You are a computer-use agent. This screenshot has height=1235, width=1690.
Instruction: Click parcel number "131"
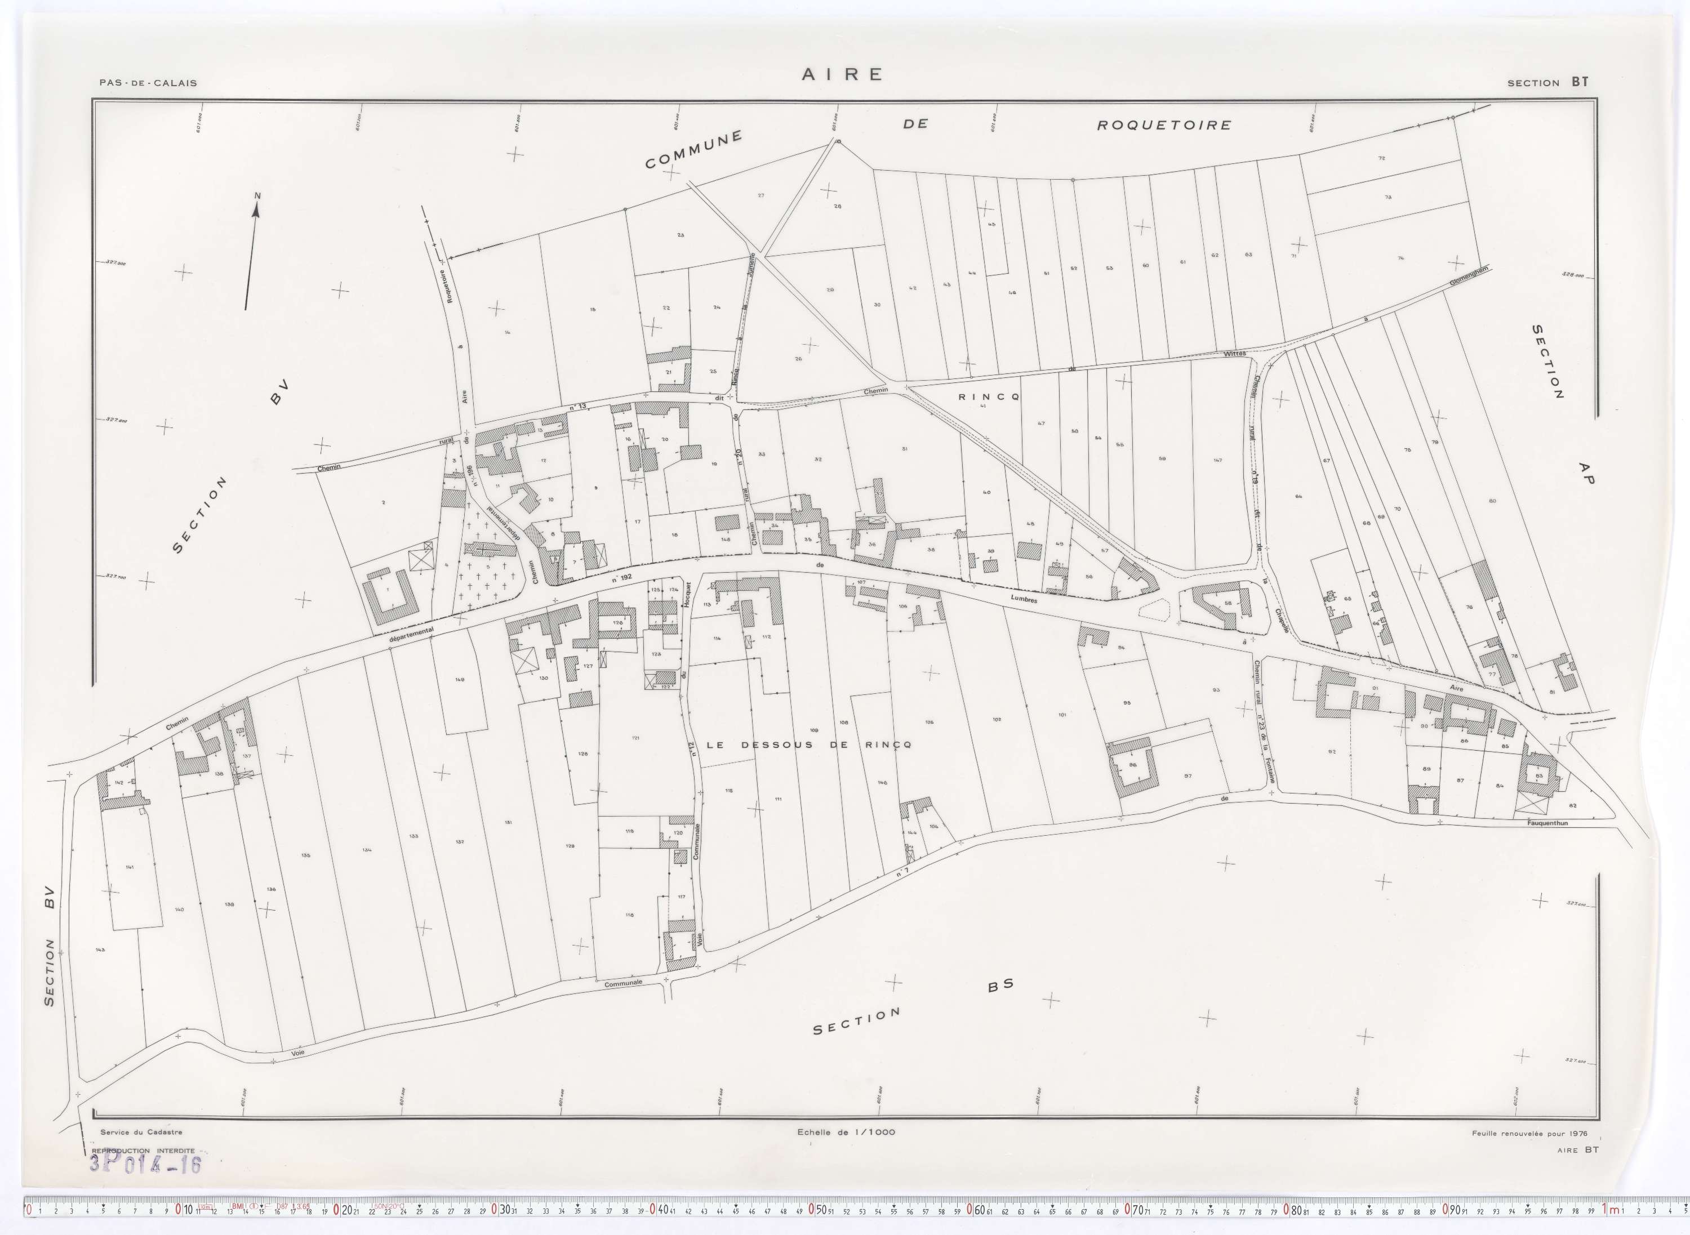509,822
